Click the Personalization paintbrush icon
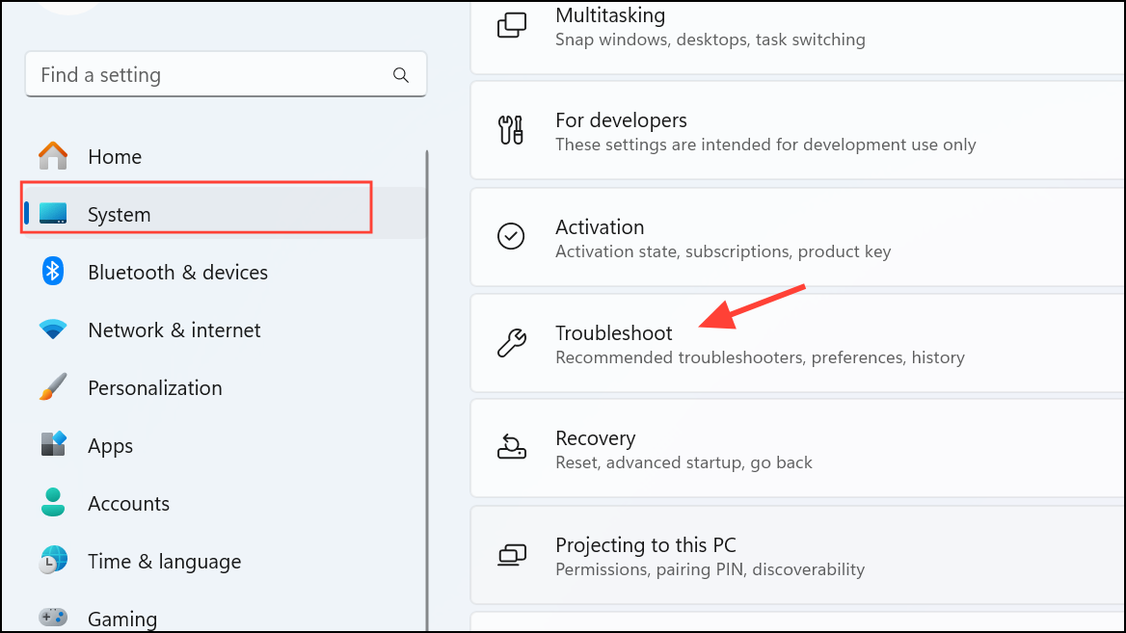The height and width of the screenshot is (633, 1126). [x=53, y=387]
